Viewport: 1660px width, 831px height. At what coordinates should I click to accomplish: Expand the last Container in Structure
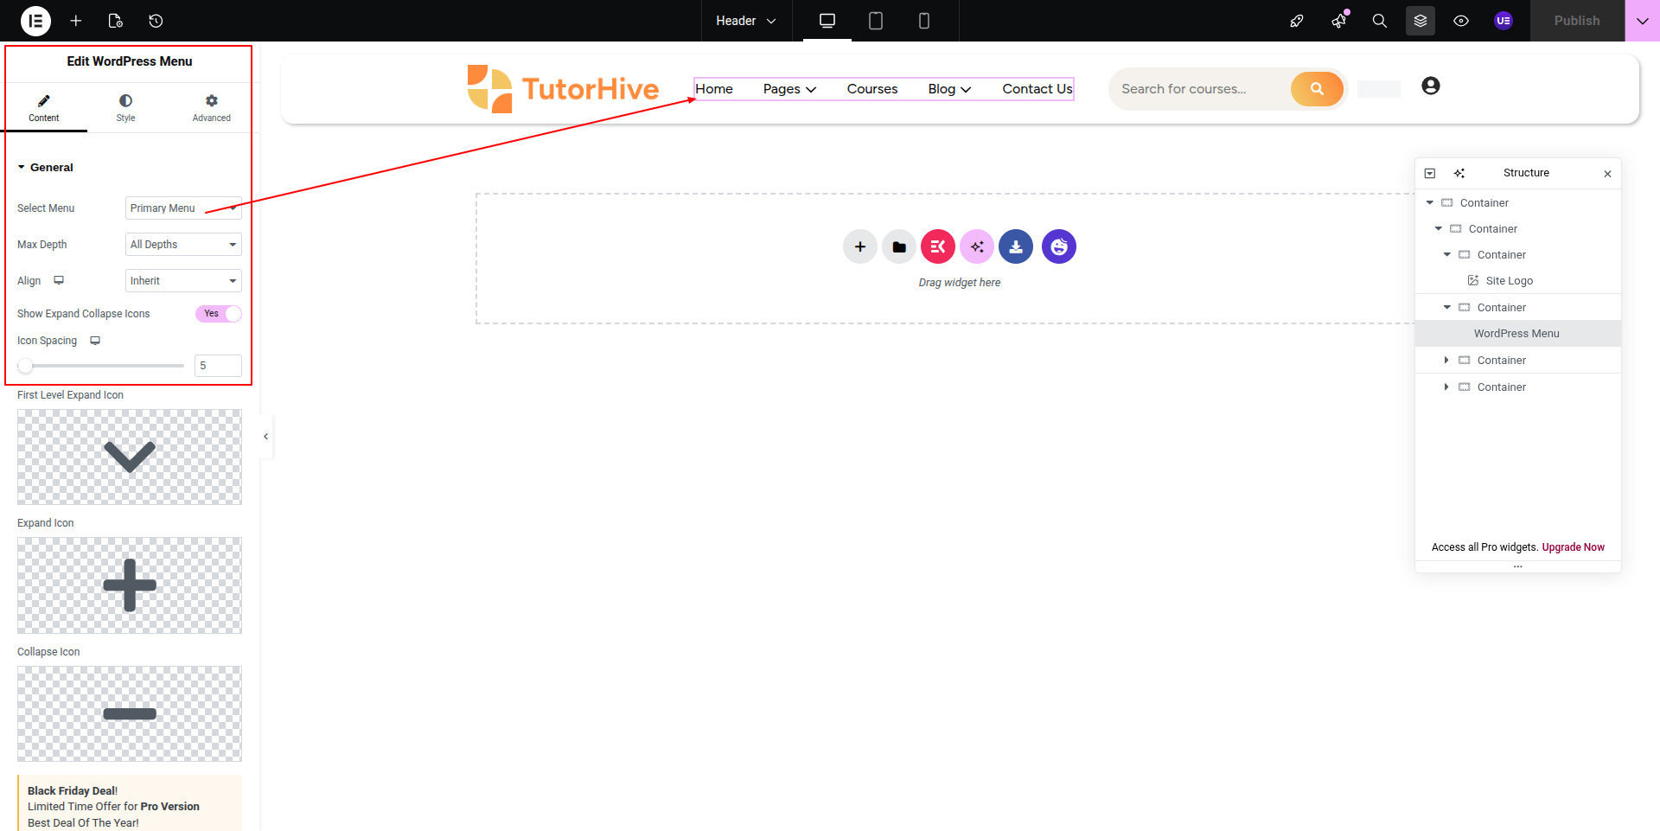1446,387
